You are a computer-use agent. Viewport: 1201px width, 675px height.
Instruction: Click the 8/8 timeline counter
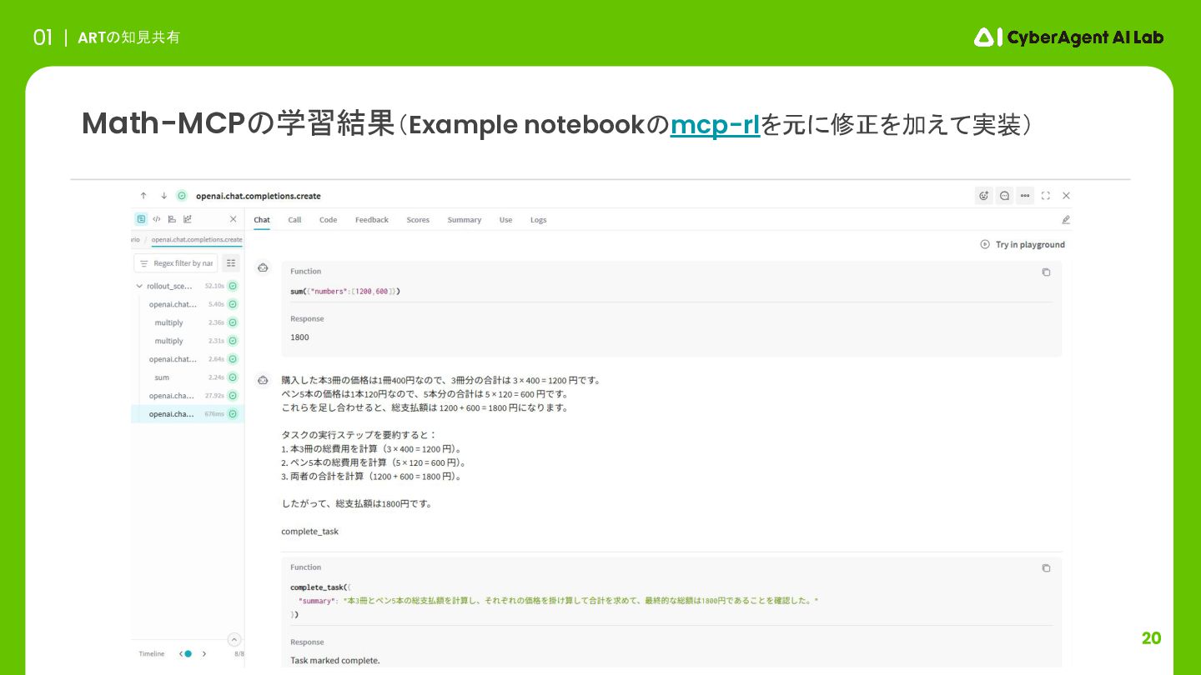coord(239,654)
